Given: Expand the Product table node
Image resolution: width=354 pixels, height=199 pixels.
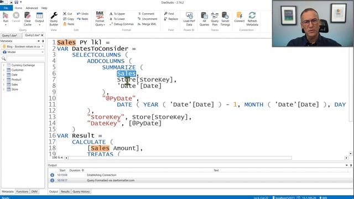Looking at the screenshot, I should pyautogui.click(x=4, y=80).
